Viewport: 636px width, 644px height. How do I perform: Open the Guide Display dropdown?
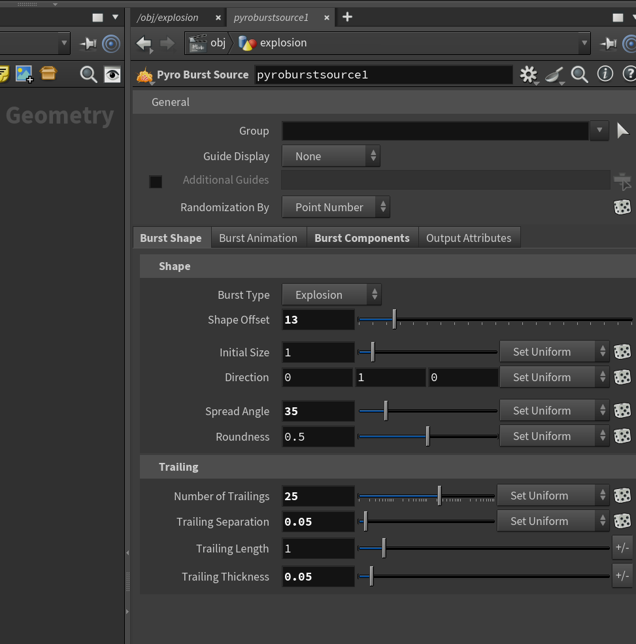331,156
